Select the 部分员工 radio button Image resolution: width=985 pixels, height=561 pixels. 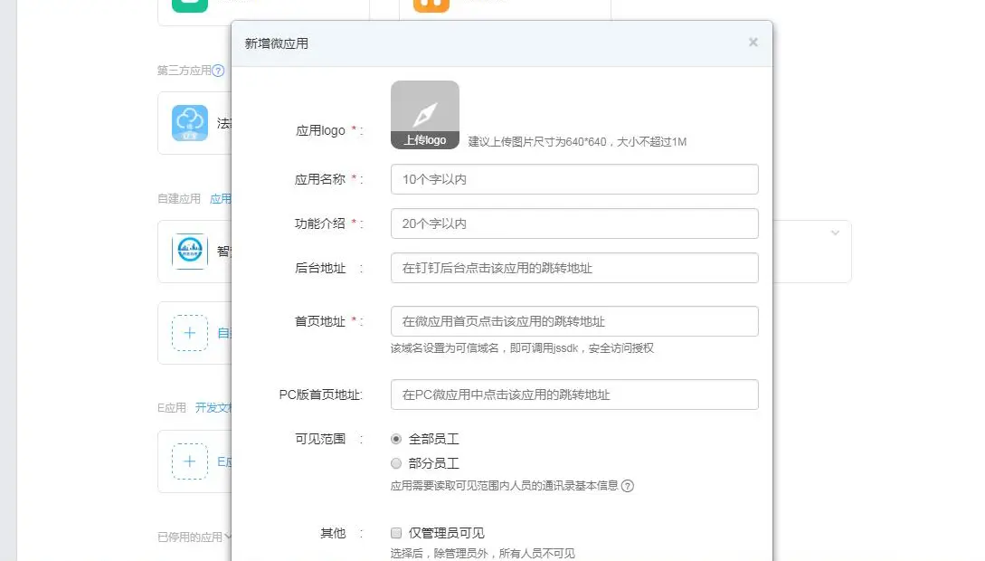(x=395, y=462)
